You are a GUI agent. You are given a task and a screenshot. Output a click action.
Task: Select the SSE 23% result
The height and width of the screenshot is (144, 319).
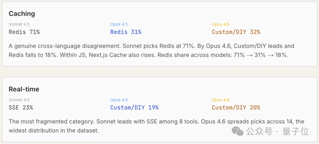[x=21, y=107]
